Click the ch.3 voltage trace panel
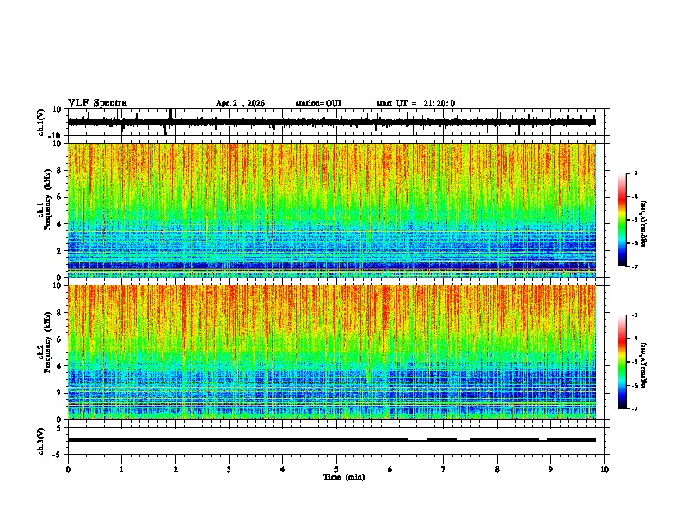Image resolution: width=681 pixels, height=526 pixels. pos(338,441)
